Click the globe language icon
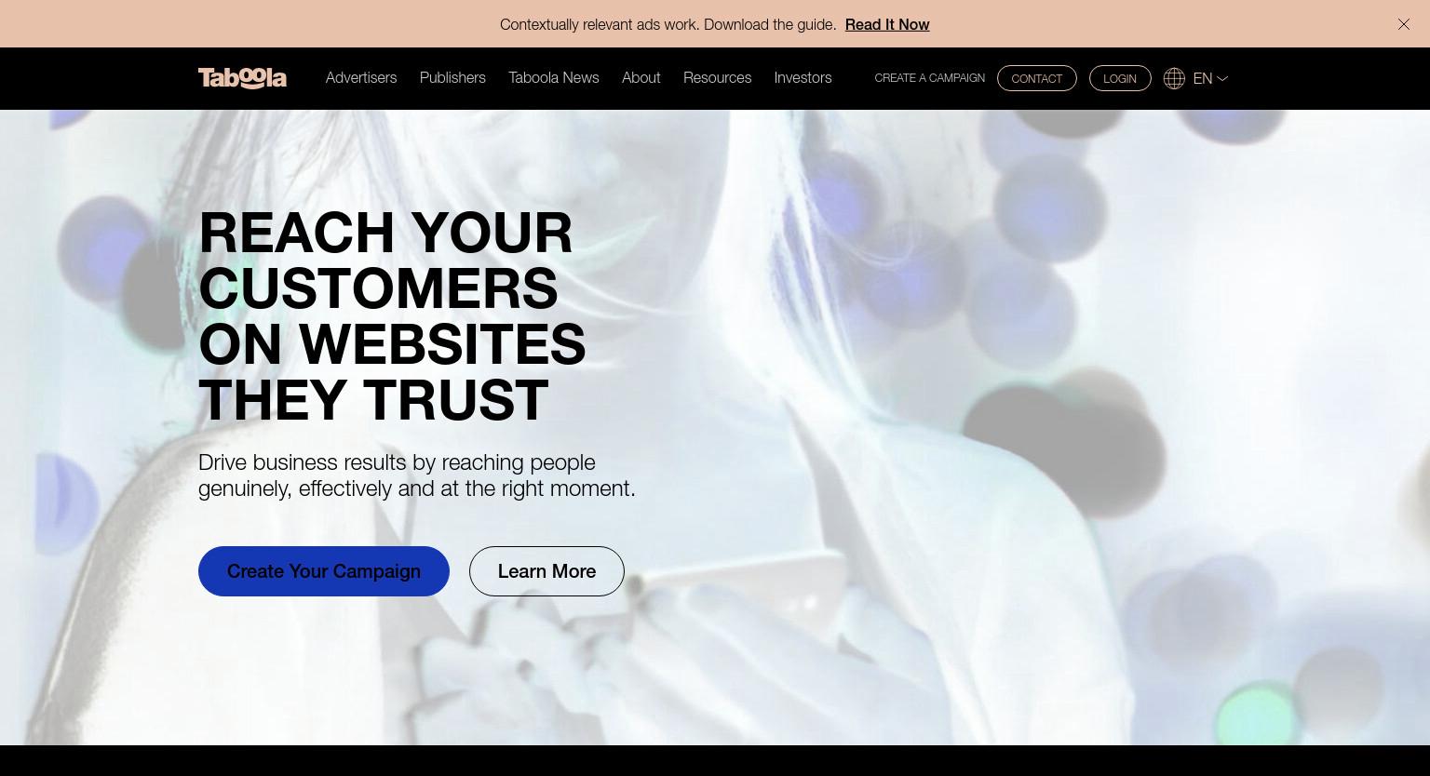 [x=1174, y=78]
